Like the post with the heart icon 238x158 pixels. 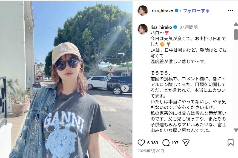pyautogui.click(x=141, y=143)
